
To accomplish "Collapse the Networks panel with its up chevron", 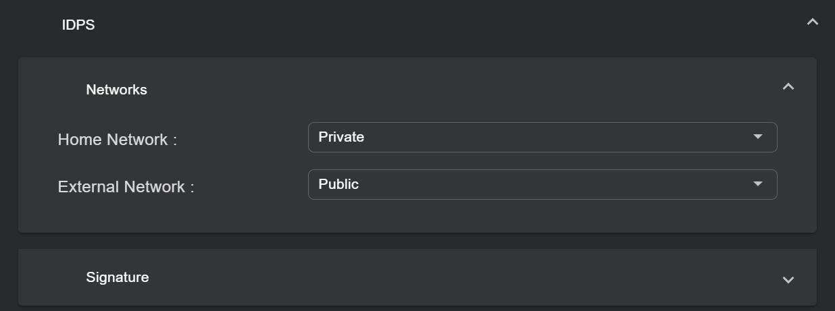I will [788, 86].
